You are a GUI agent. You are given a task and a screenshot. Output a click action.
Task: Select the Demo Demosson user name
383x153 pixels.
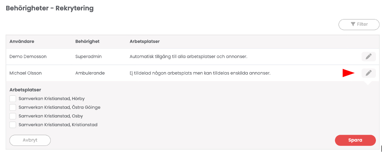click(28, 56)
